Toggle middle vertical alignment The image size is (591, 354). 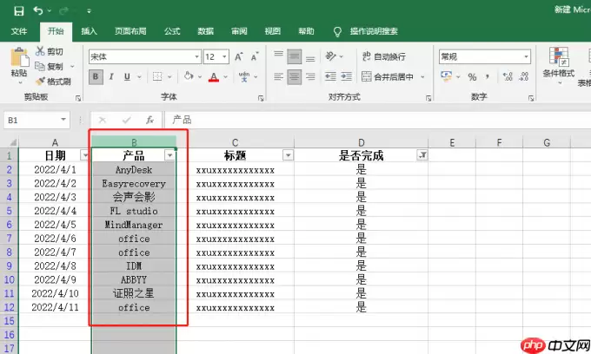pos(295,56)
